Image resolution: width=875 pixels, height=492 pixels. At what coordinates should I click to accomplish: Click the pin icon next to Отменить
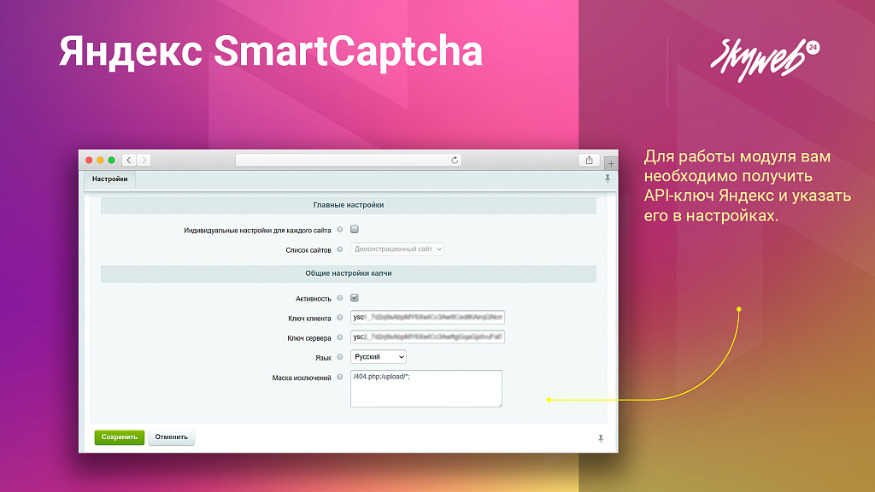[x=601, y=437]
